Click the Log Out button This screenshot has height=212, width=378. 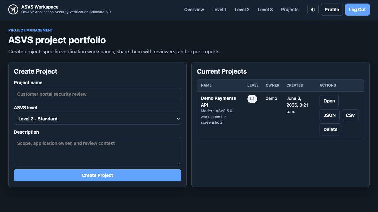[357, 9]
